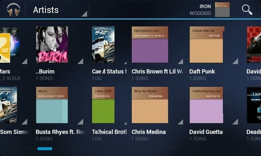The width and height of the screenshot is (261, 156).
Task: Expand the Artists view dropdown arrow
Action: point(84,14)
